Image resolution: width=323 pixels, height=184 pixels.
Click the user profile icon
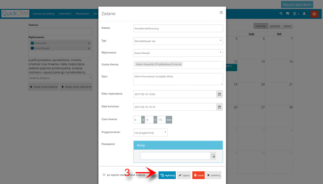point(304,13)
